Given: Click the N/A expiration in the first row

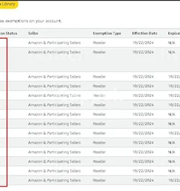Looking at the screenshot, I should [171, 43].
